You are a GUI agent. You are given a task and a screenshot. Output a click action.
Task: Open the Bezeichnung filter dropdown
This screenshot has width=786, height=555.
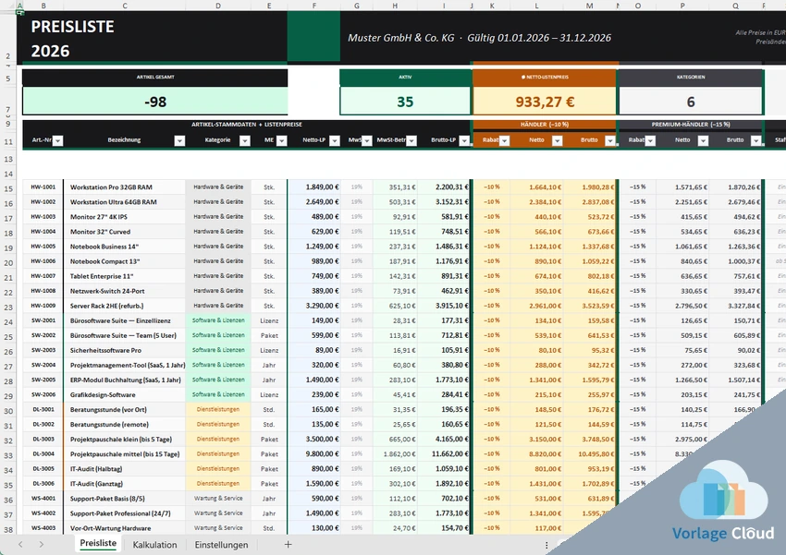click(x=179, y=140)
